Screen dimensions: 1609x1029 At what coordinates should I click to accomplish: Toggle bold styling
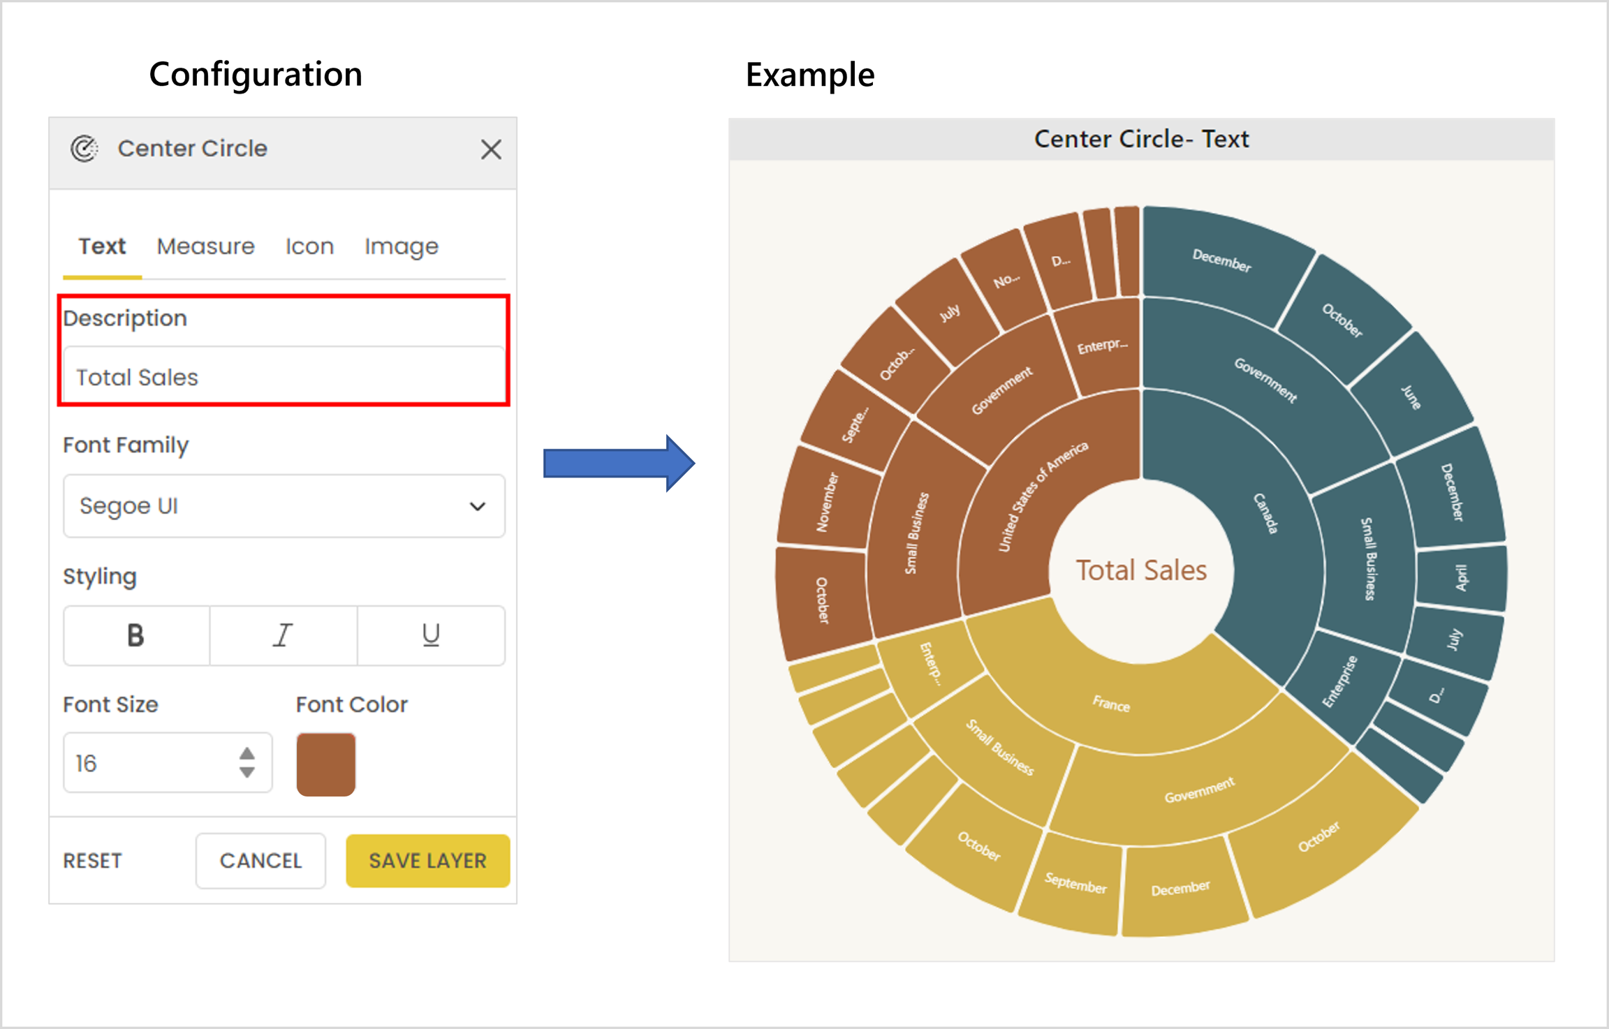[136, 635]
